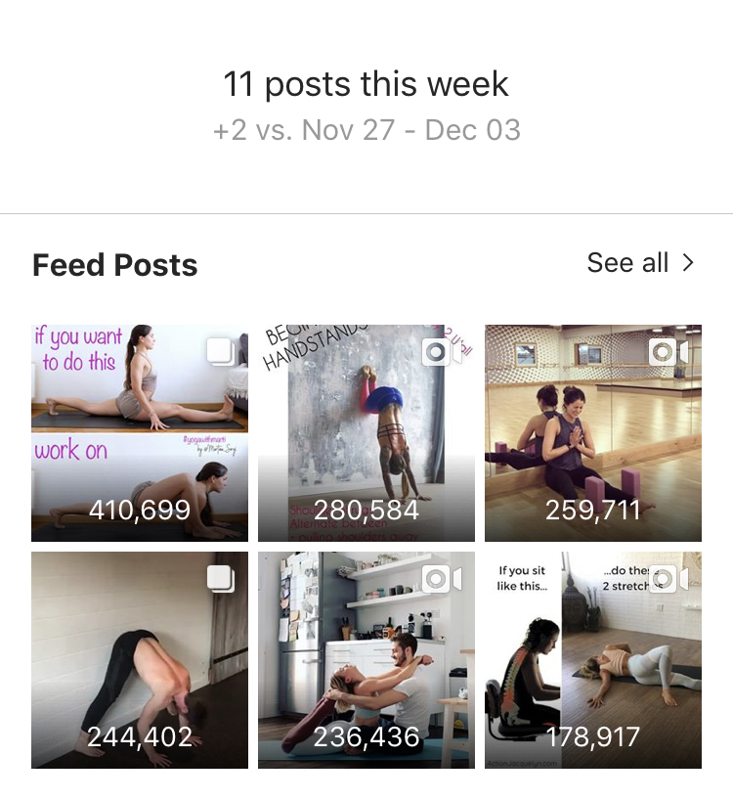The height and width of the screenshot is (801, 733).
Task: Tap video camera icon on the 259,711 post
Action: (668, 352)
